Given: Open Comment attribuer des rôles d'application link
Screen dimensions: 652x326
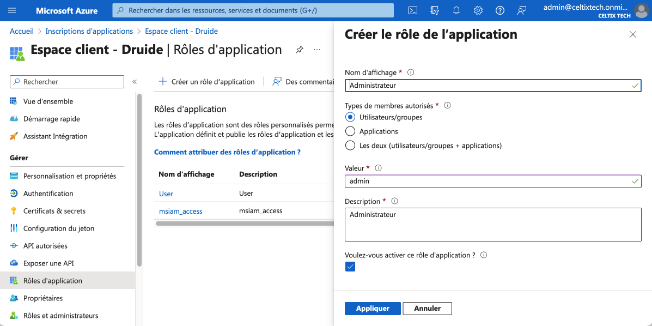Looking at the screenshot, I should pos(228,153).
